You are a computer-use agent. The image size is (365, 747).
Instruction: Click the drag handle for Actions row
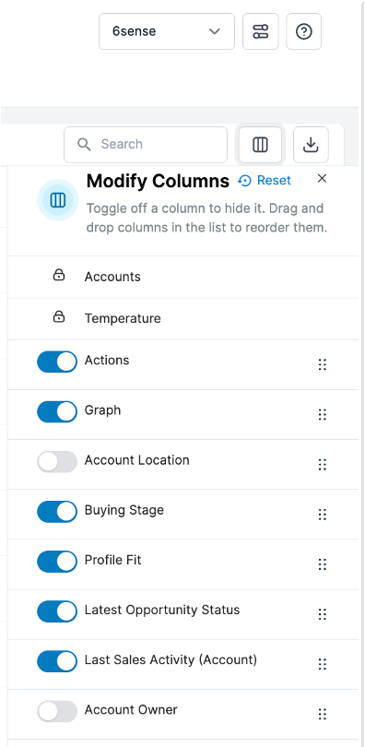coord(323,365)
